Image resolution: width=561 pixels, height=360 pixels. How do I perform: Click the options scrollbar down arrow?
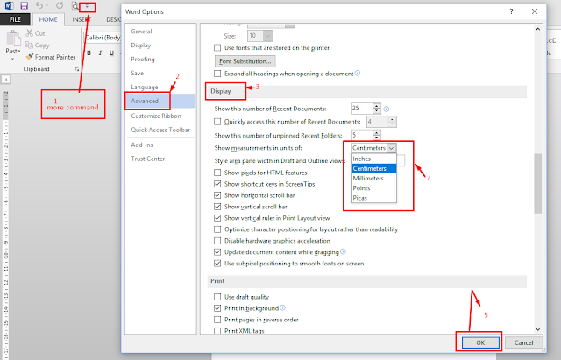coord(537,329)
